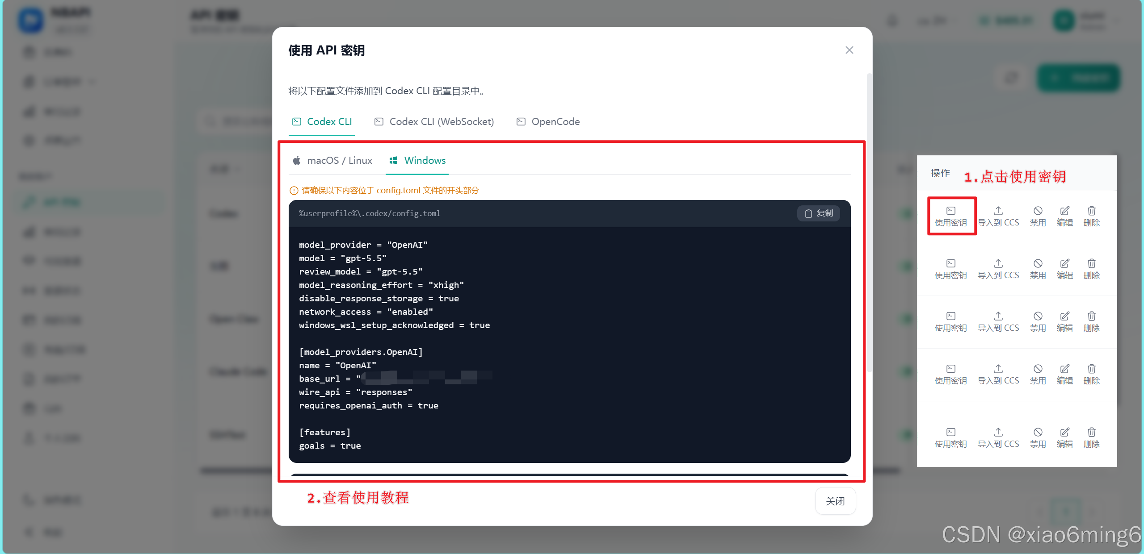Click 导入到 CCS in the last 操作 row
The width and height of the screenshot is (1144, 554).
[x=998, y=438]
